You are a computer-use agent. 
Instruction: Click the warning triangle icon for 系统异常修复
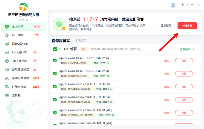tap(7, 78)
